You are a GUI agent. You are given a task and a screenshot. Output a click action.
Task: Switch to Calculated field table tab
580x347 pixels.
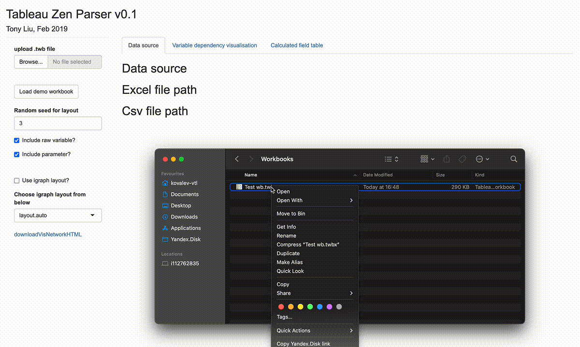pos(297,45)
